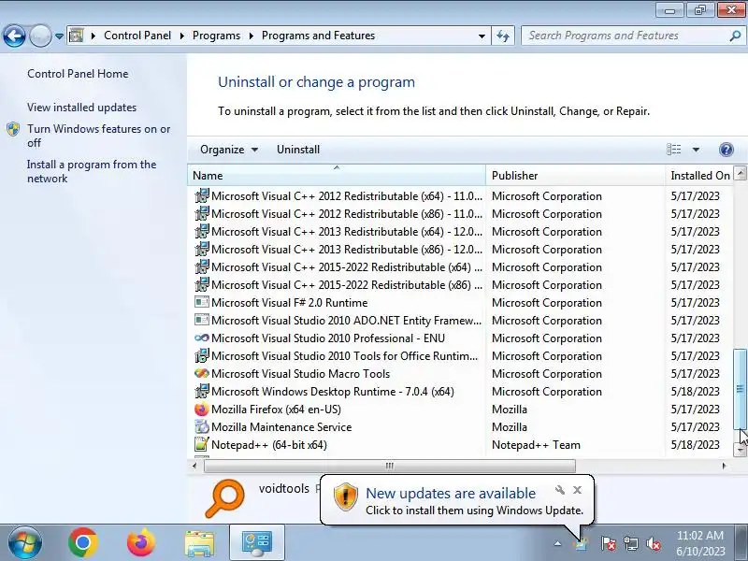The width and height of the screenshot is (748, 561).
Task: Click the vertical scrollbar thumb
Action: coord(740,389)
